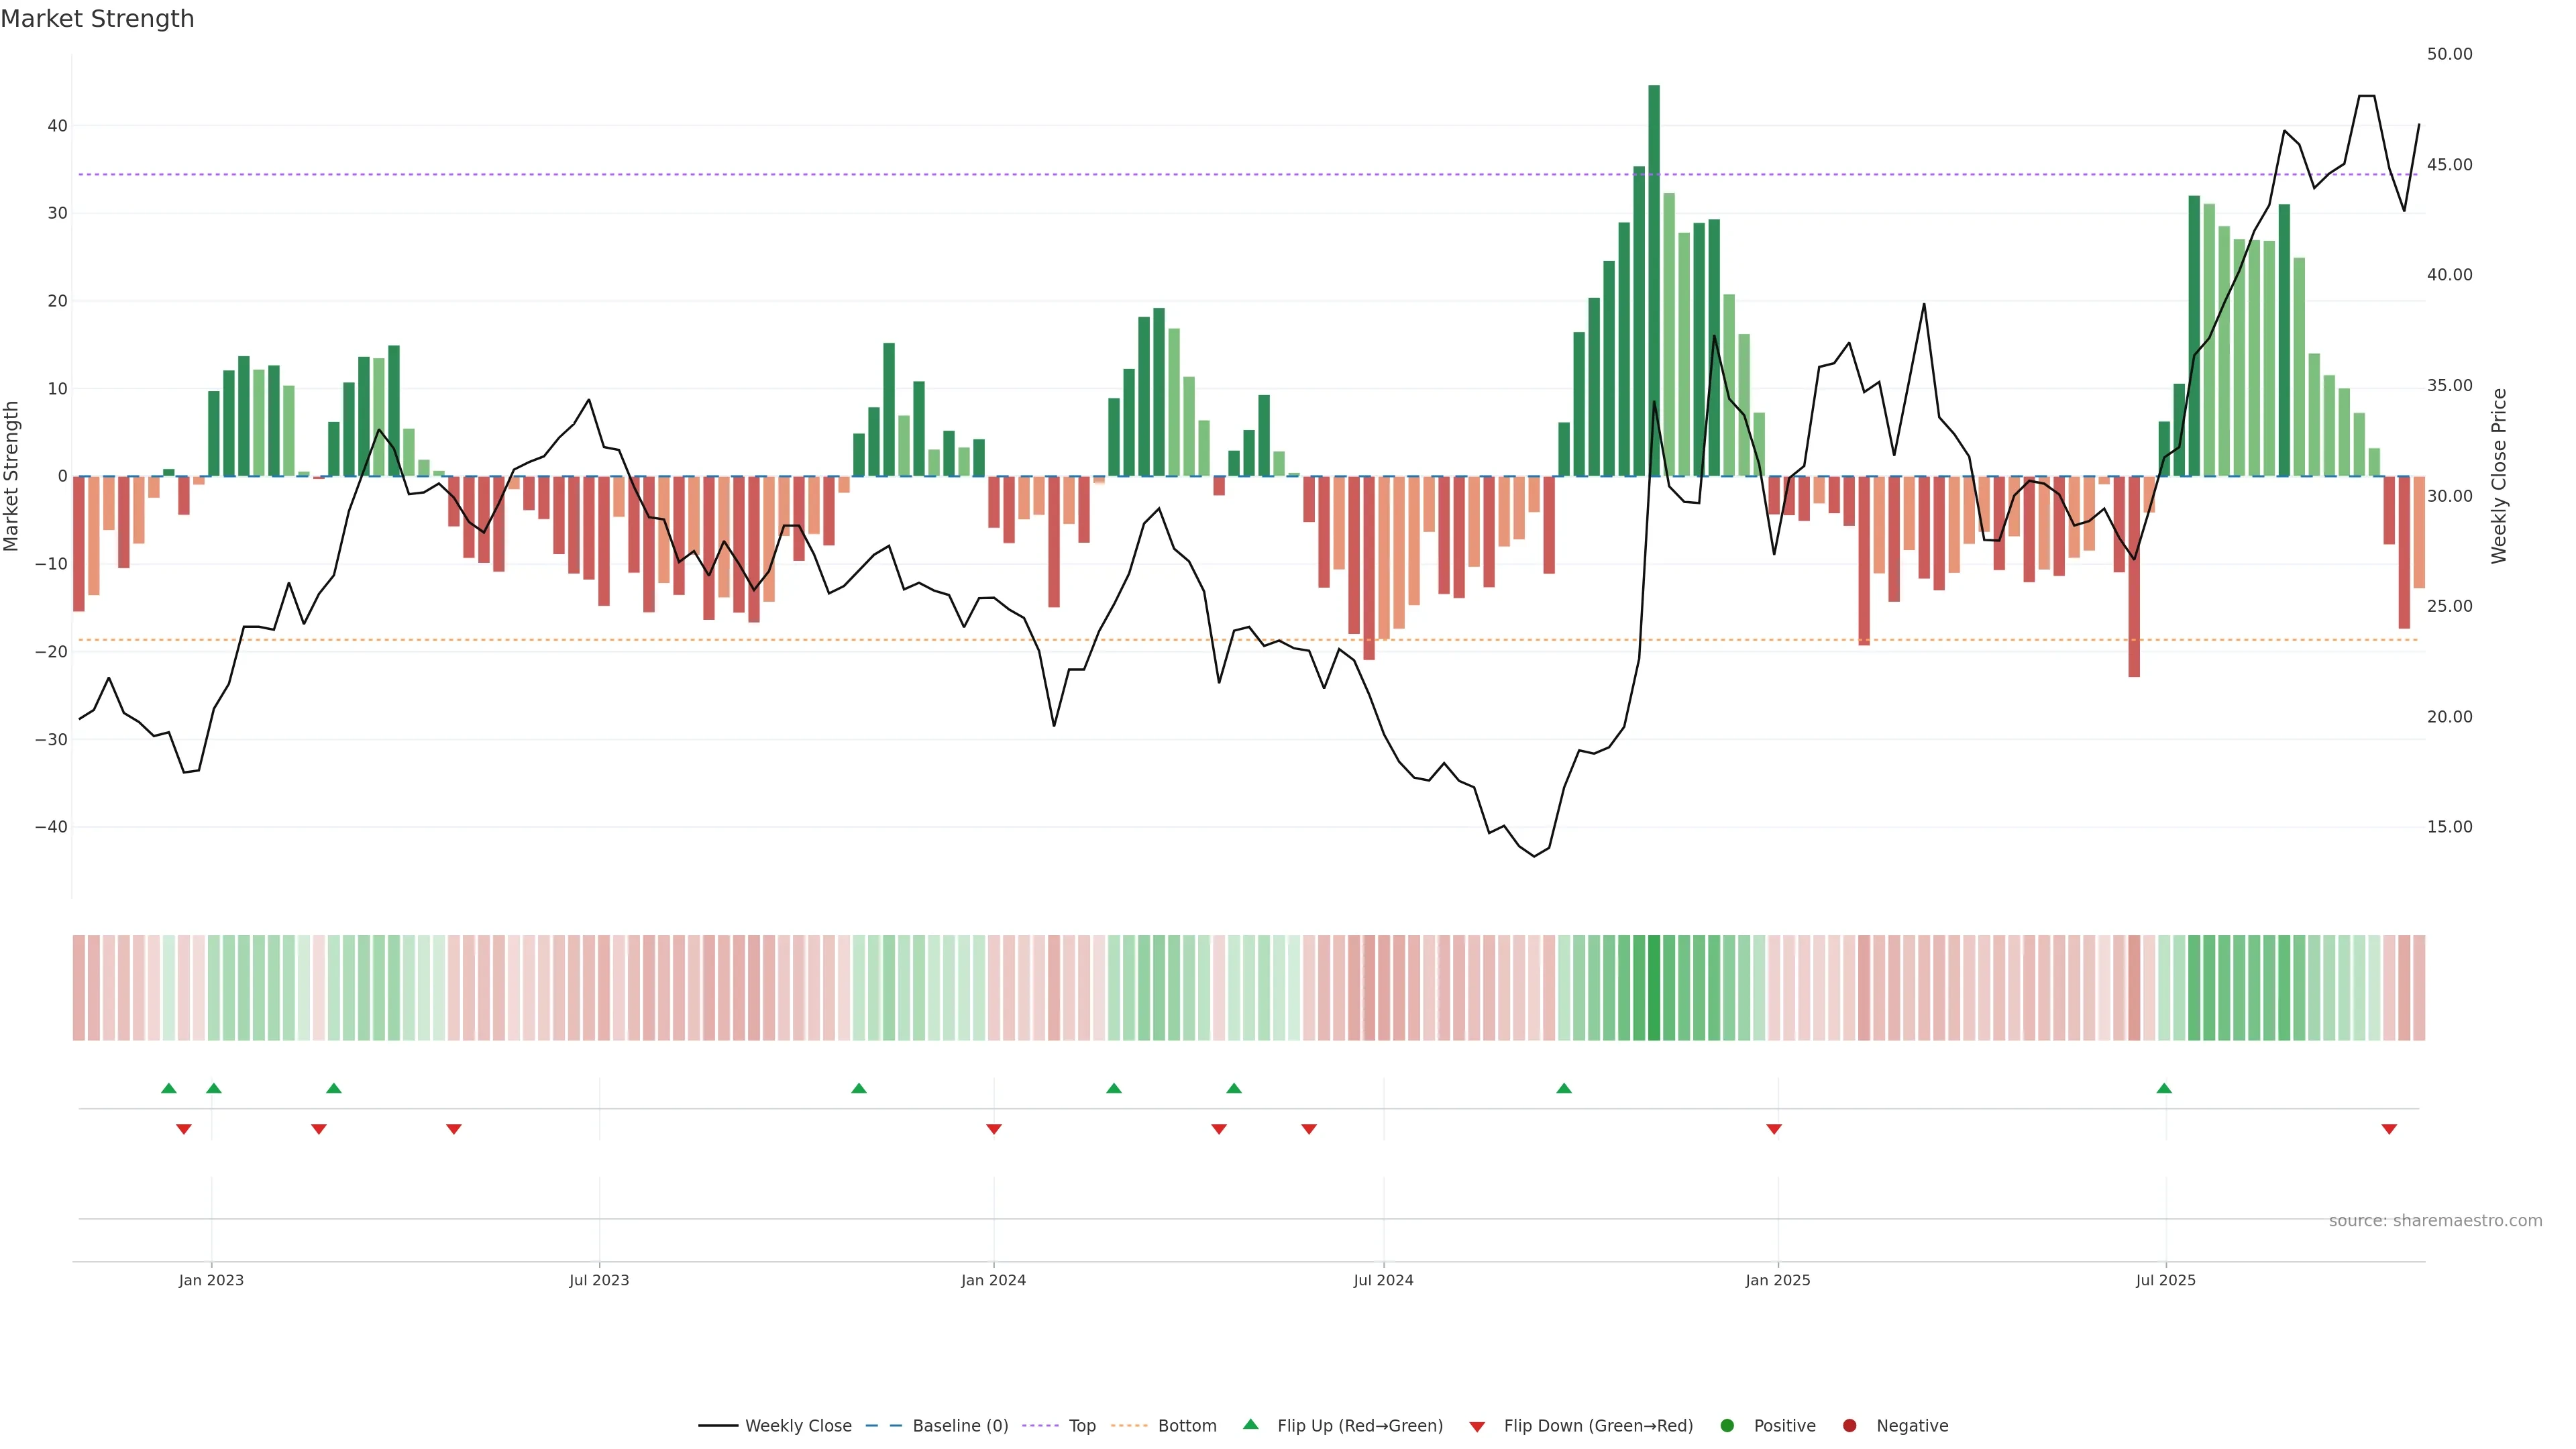Click the Weekly Close Price axis title
2576x1449 pixels.
[2499, 476]
